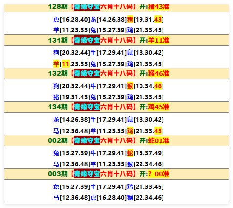The image size is (233, 208).
Task: Click the 132期 period label
Action: [x=58, y=73]
